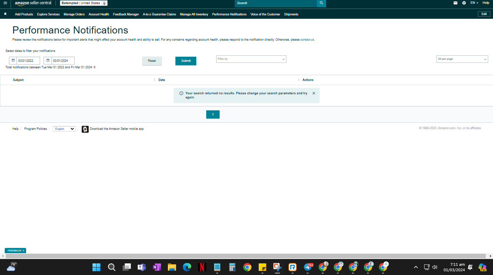
Task: Click the bookmark flag icon
Action: point(5,14)
